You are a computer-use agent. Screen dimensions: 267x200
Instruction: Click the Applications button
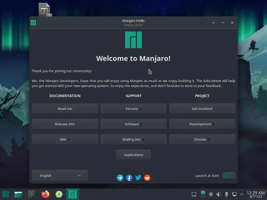click(x=133, y=155)
